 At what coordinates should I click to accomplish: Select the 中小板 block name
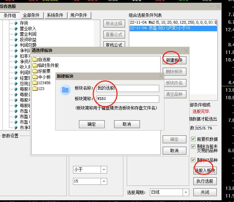pyautogui.click(x=44, y=77)
